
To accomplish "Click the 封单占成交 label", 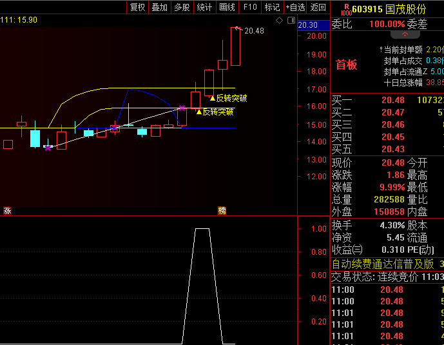I will (403, 61).
